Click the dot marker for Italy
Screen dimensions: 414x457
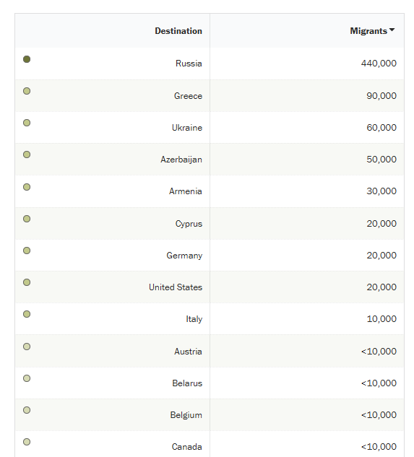27,314
